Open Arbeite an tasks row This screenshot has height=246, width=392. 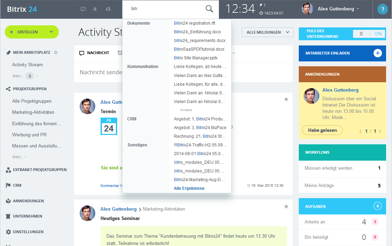342,222
